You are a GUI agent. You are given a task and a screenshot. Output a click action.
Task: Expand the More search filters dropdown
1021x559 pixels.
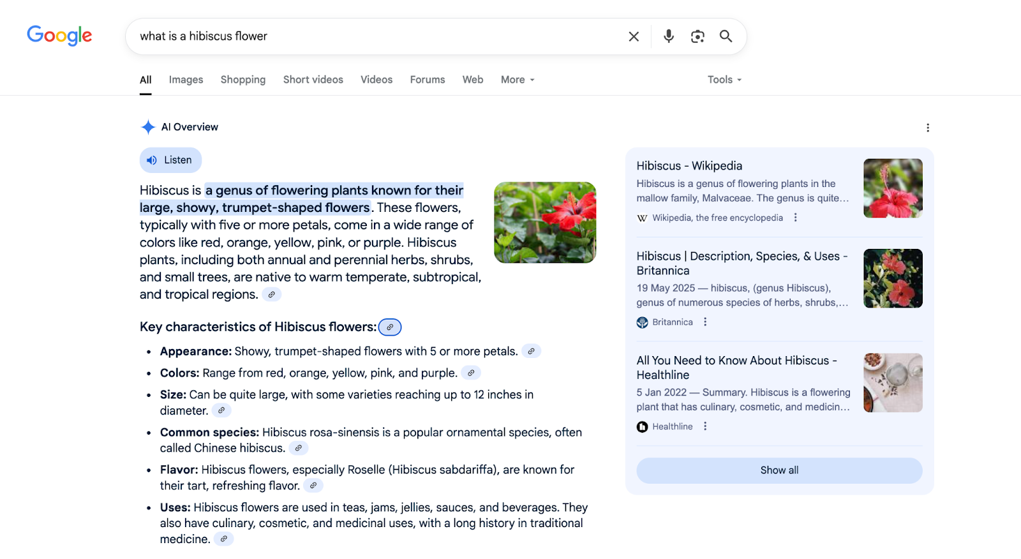[518, 80]
